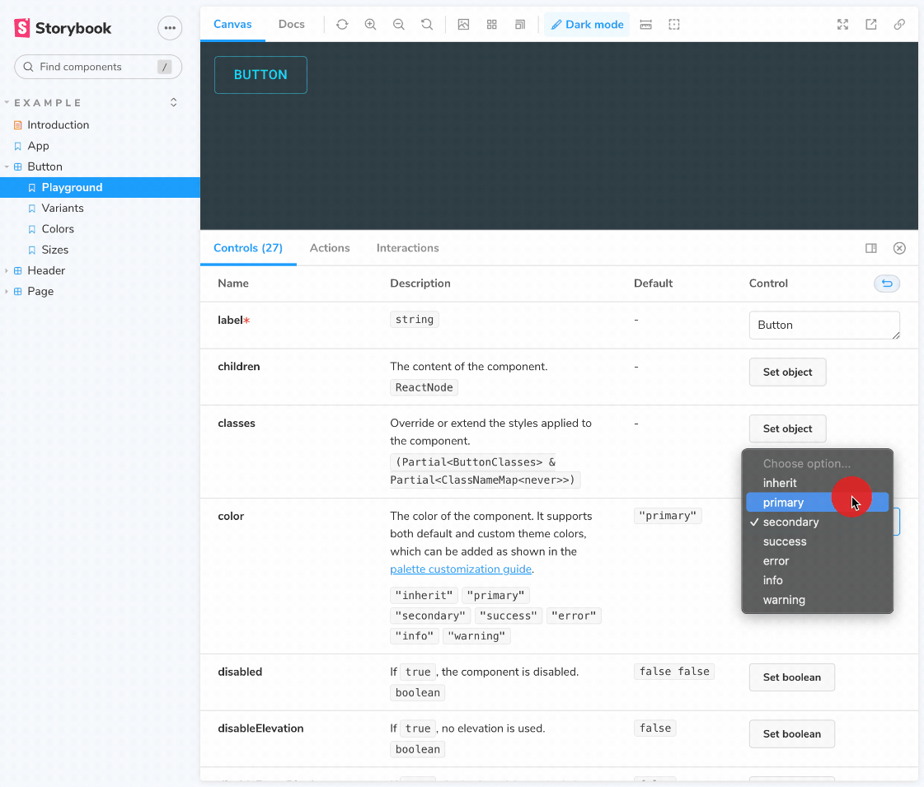Screen dimensions: 924x787
Task: Copy the canvas link
Action: (x=899, y=25)
